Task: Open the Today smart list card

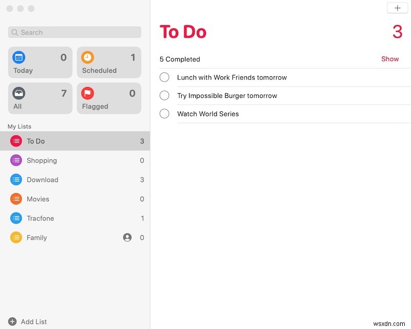Action: point(41,62)
